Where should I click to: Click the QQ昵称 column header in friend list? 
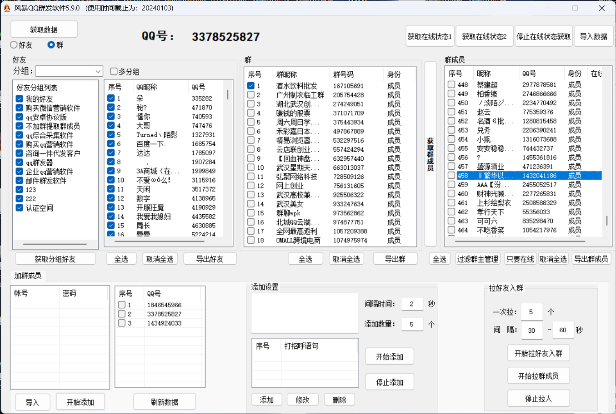click(160, 87)
